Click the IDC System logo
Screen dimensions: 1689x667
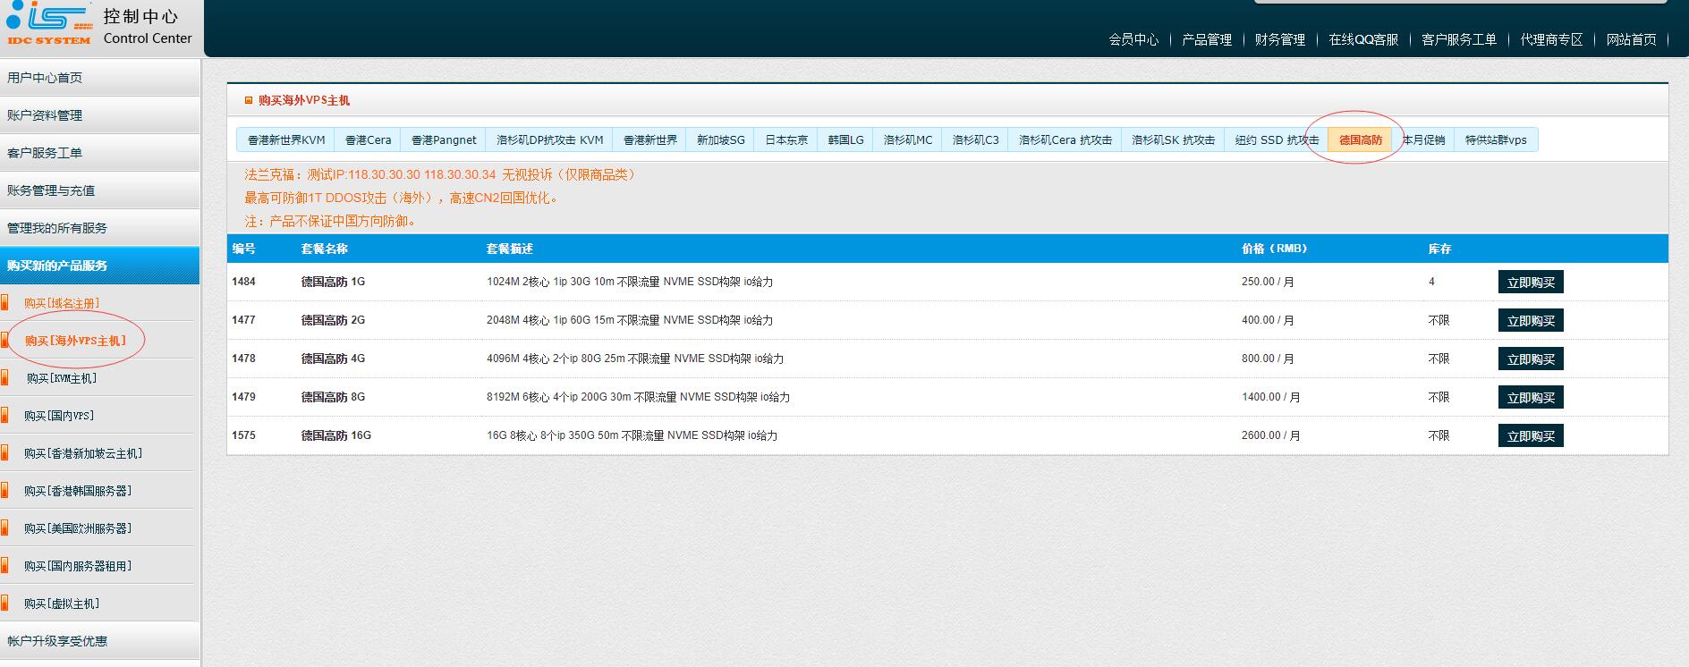48,23
